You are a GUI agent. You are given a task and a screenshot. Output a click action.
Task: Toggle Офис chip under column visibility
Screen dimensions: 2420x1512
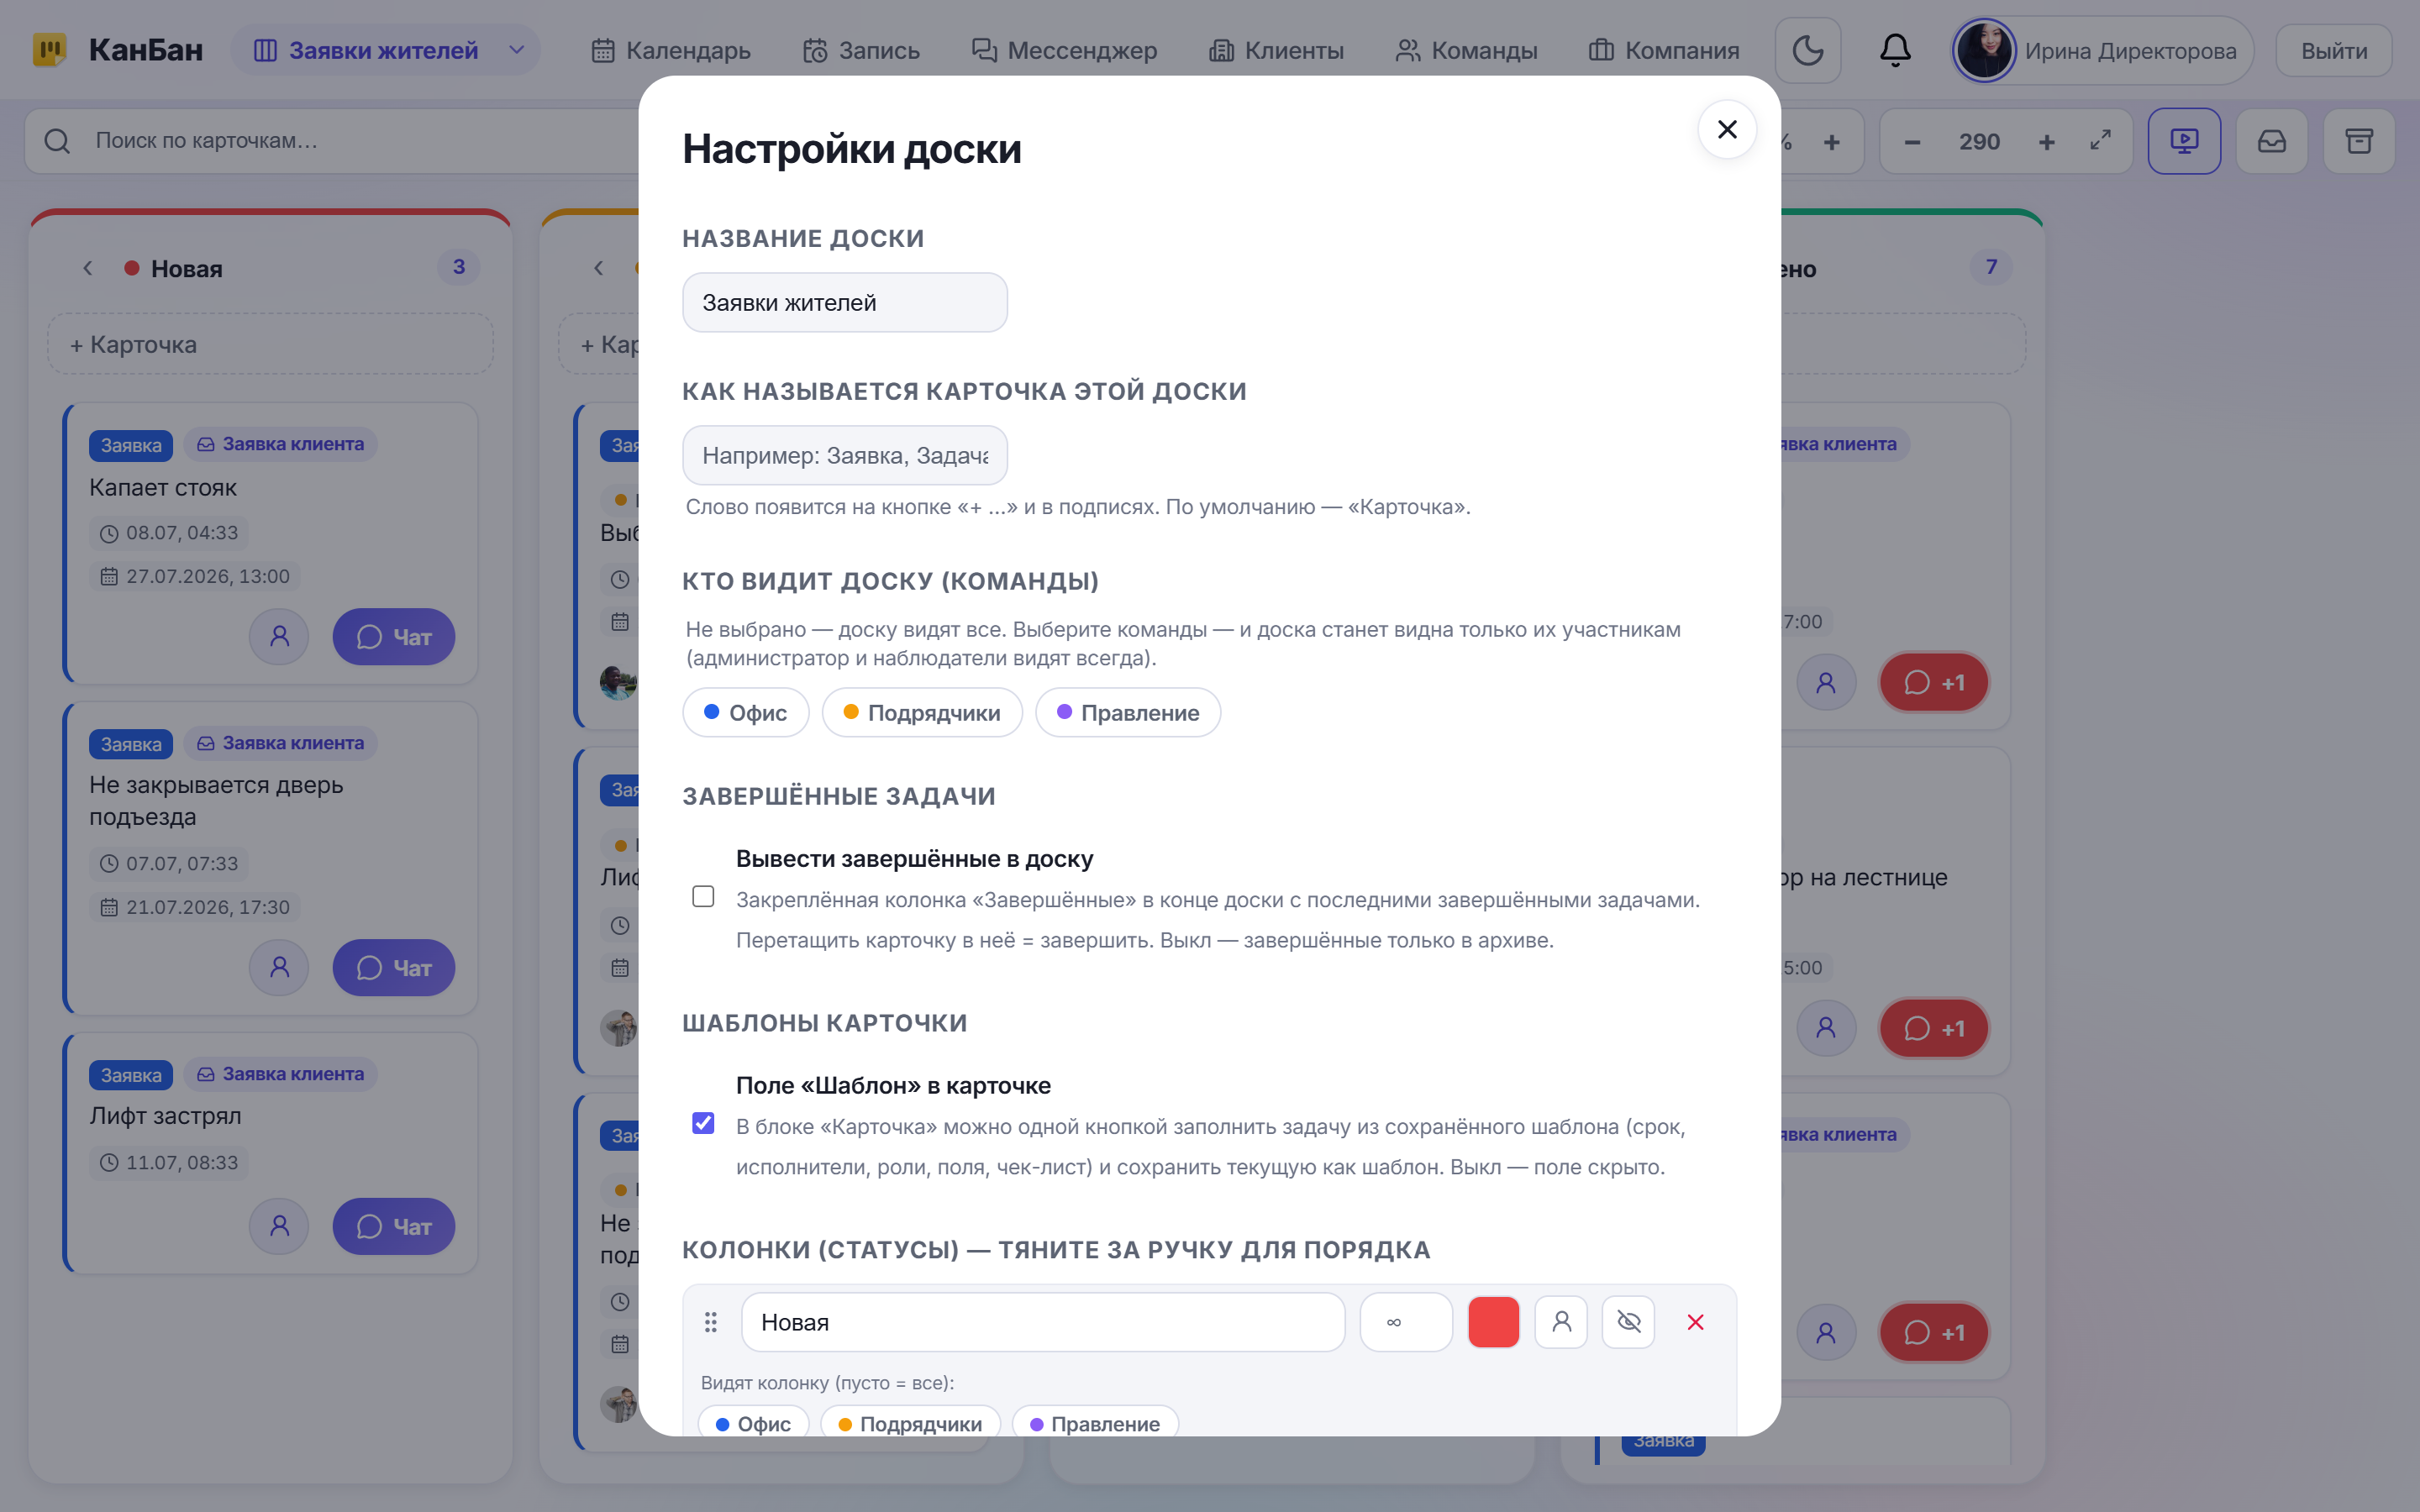pyautogui.click(x=753, y=1423)
